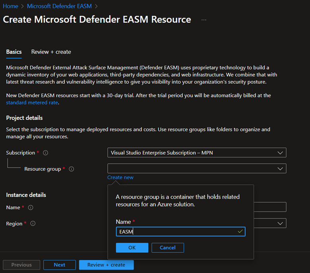This screenshot has width=310, height=273.
Task: Click the Next button
Action: pyautogui.click(x=60, y=265)
